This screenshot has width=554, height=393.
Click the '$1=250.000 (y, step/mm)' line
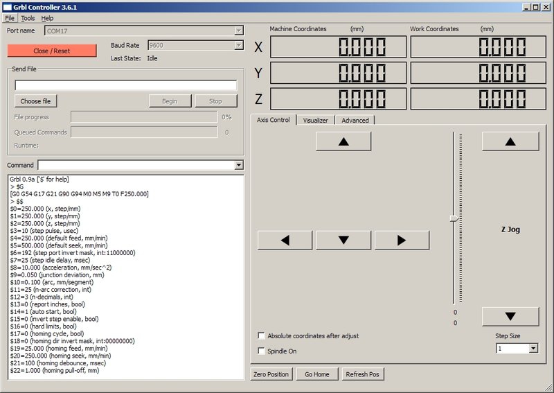(45, 216)
